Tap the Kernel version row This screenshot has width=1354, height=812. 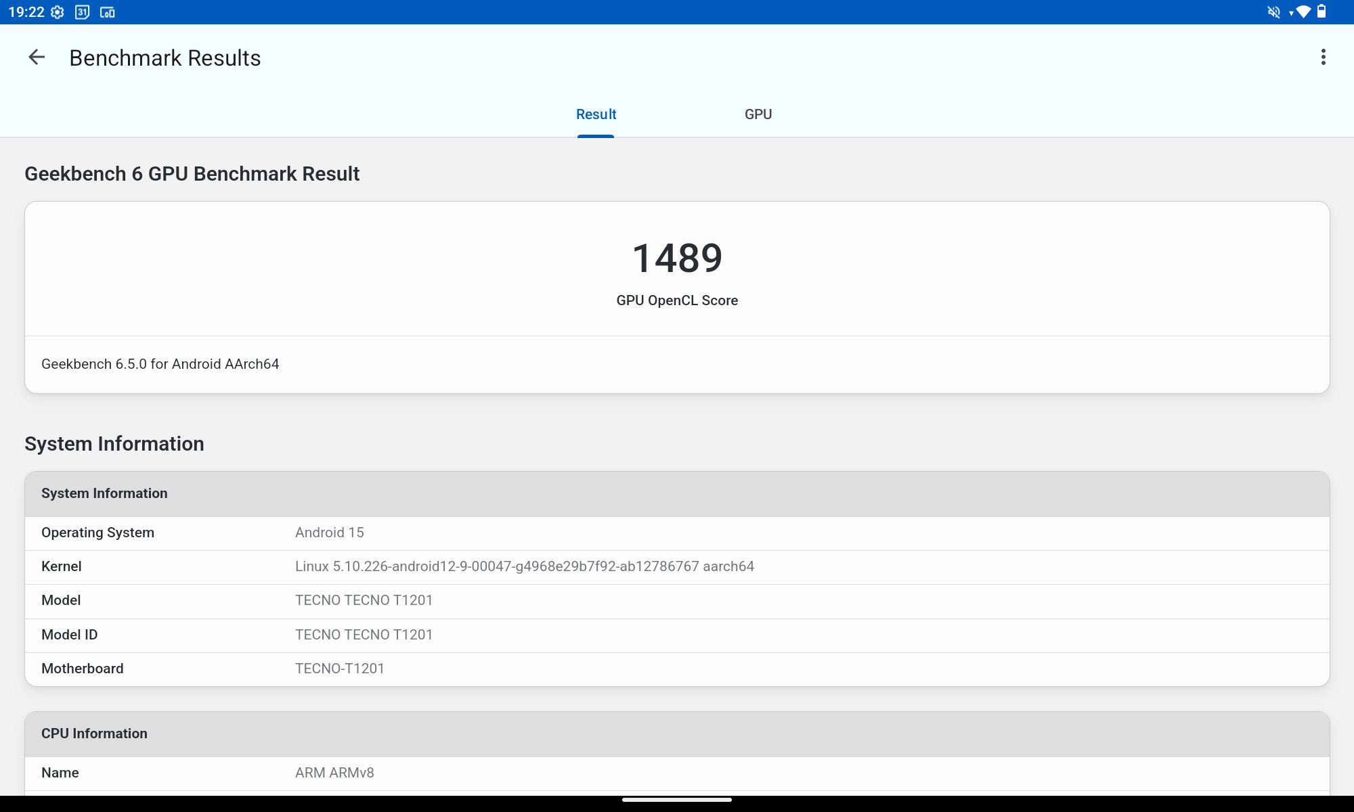[677, 566]
